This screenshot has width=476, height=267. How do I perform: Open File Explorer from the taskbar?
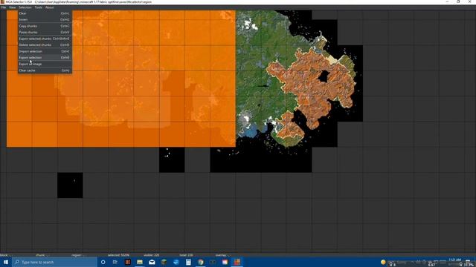(140, 262)
